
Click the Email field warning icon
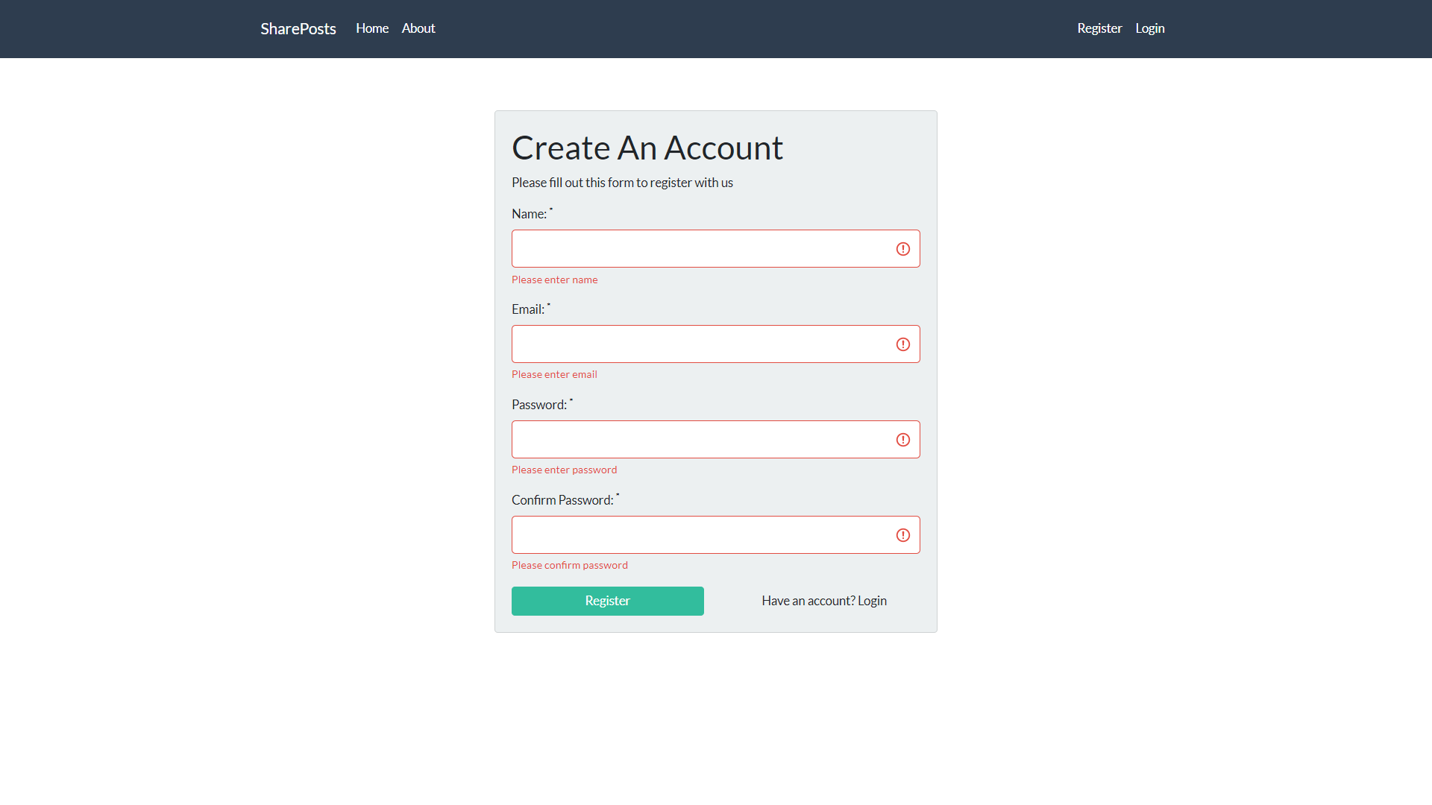(x=903, y=344)
